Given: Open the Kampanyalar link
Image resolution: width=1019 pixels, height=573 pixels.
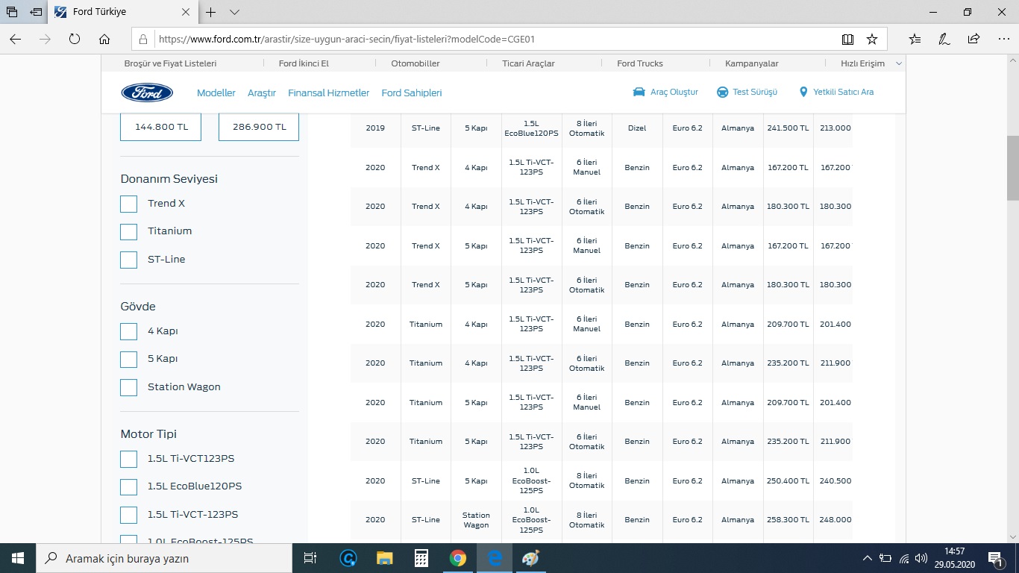Looking at the screenshot, I should coord(753,63).
